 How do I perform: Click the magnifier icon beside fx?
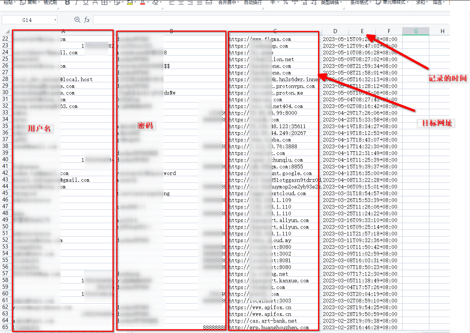77,20
